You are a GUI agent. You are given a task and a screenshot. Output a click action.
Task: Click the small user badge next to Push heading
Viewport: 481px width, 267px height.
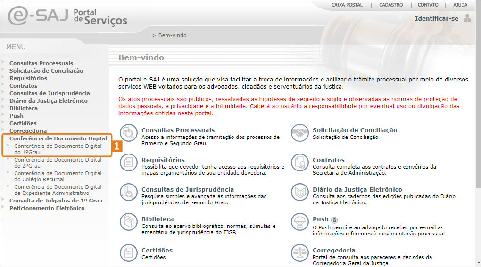pyautogui.click(x=334, y=220)
